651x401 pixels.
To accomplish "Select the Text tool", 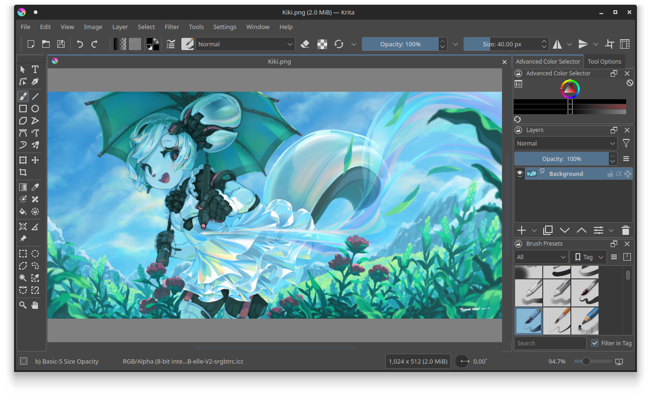I will pos(35,69).
